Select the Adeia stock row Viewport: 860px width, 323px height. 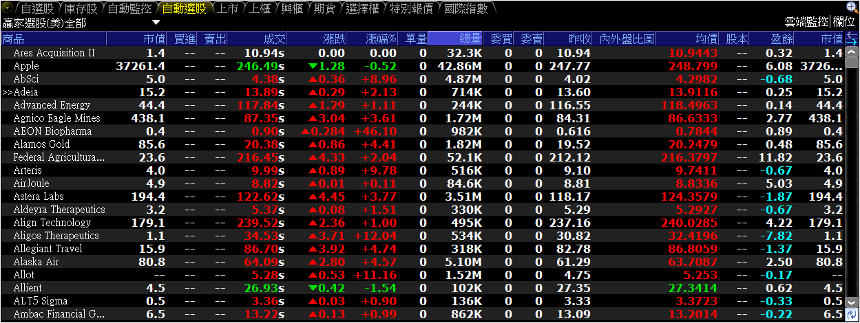423,92
